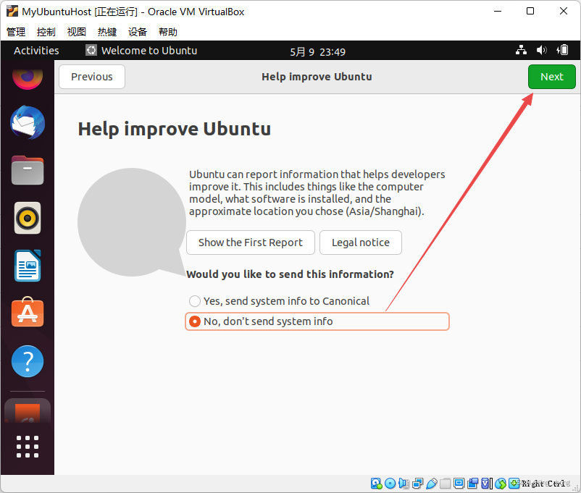
Task: Open Ubuntu Software store icon
Action: 28,312
